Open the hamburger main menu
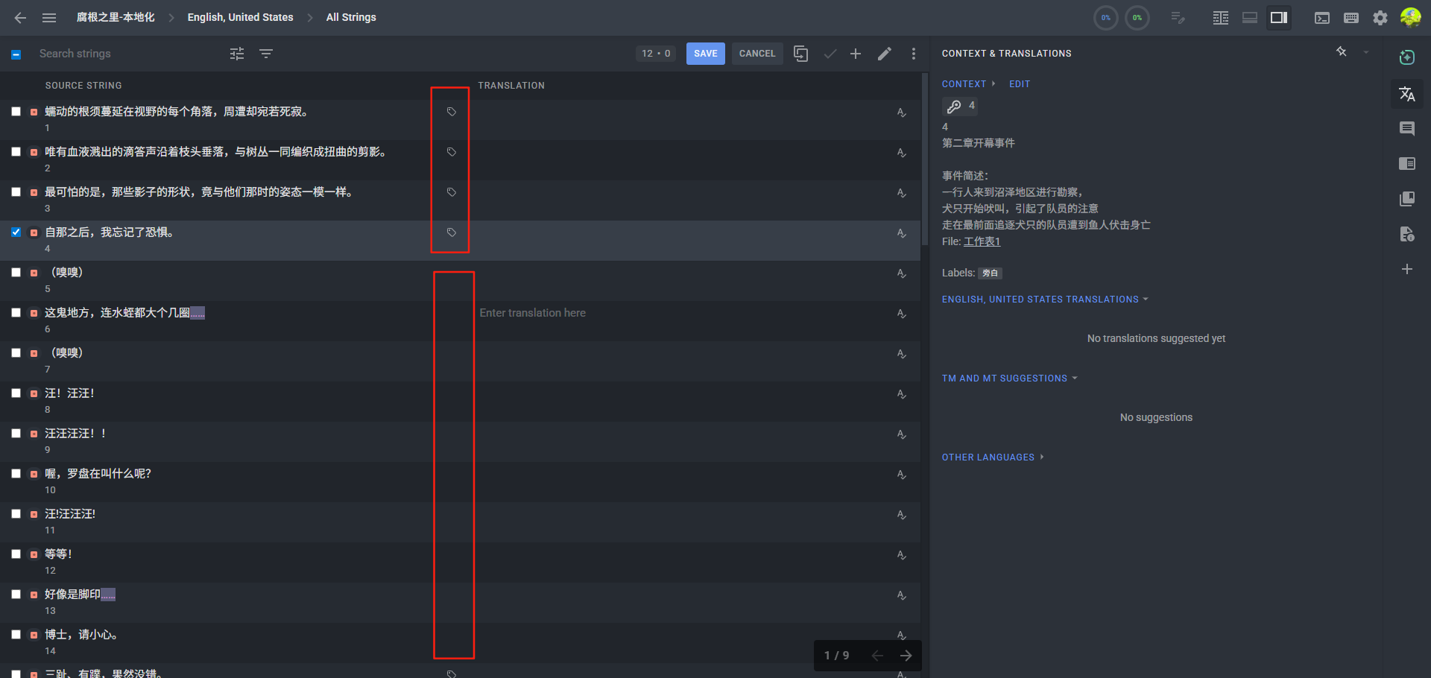1431x678 pixels. click(49, 17)
